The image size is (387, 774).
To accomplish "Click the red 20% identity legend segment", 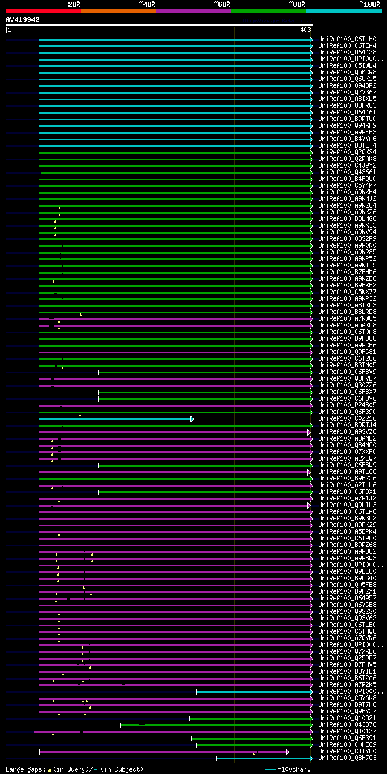I will [x=44, y=10].
